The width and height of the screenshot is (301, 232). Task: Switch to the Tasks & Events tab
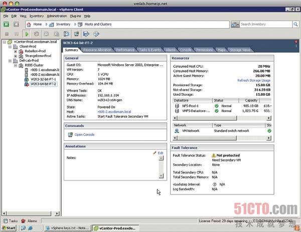(x=150, y=50)
